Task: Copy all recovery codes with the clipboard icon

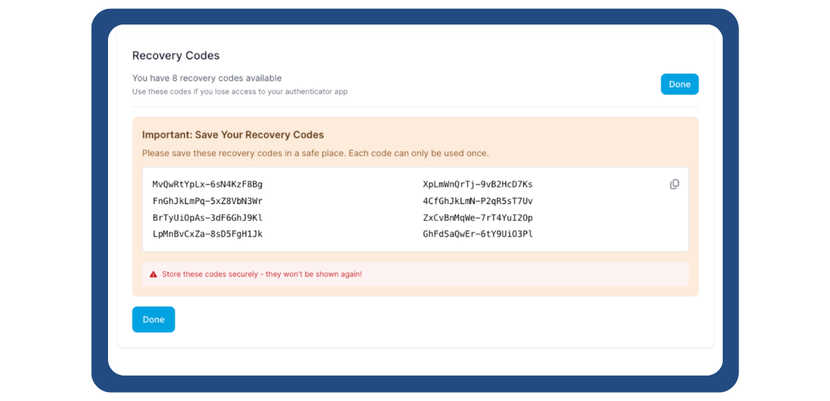Action: click(674, 185)
